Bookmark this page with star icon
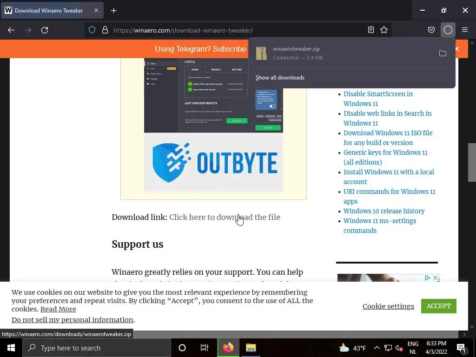Viewport: 476px width, 357px height. coord(384,30)
